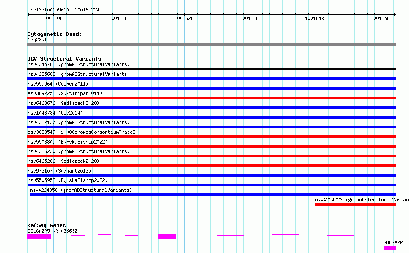
Task: Click the blue nsv5505953 variant bar
Action: [211, 185]
